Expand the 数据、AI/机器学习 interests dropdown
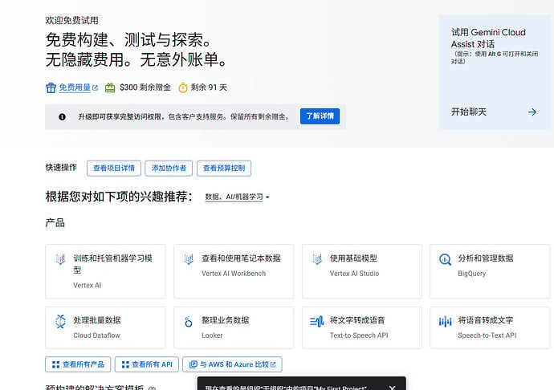Image resolution: width=554 pixels, height=390 pixels. [x=237, y=197]
